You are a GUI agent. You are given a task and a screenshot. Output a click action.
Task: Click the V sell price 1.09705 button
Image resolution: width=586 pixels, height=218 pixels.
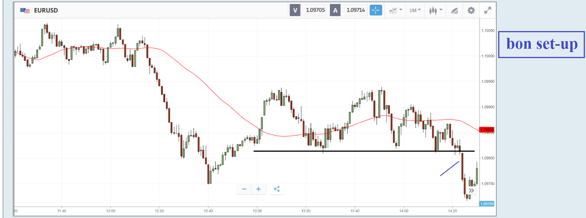(308, 10)
